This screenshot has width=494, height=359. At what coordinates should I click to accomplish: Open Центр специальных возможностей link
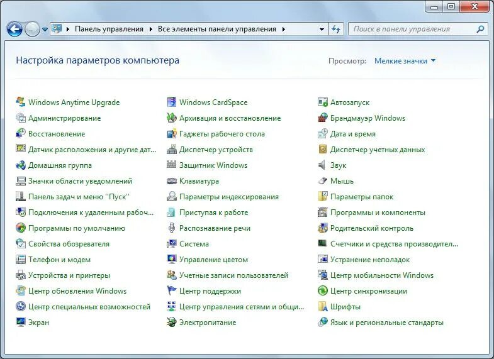click(89, 307)
